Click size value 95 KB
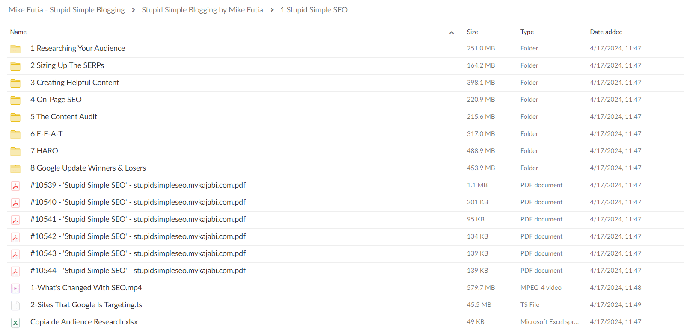684x333 pixels. [x=476, y=219]
